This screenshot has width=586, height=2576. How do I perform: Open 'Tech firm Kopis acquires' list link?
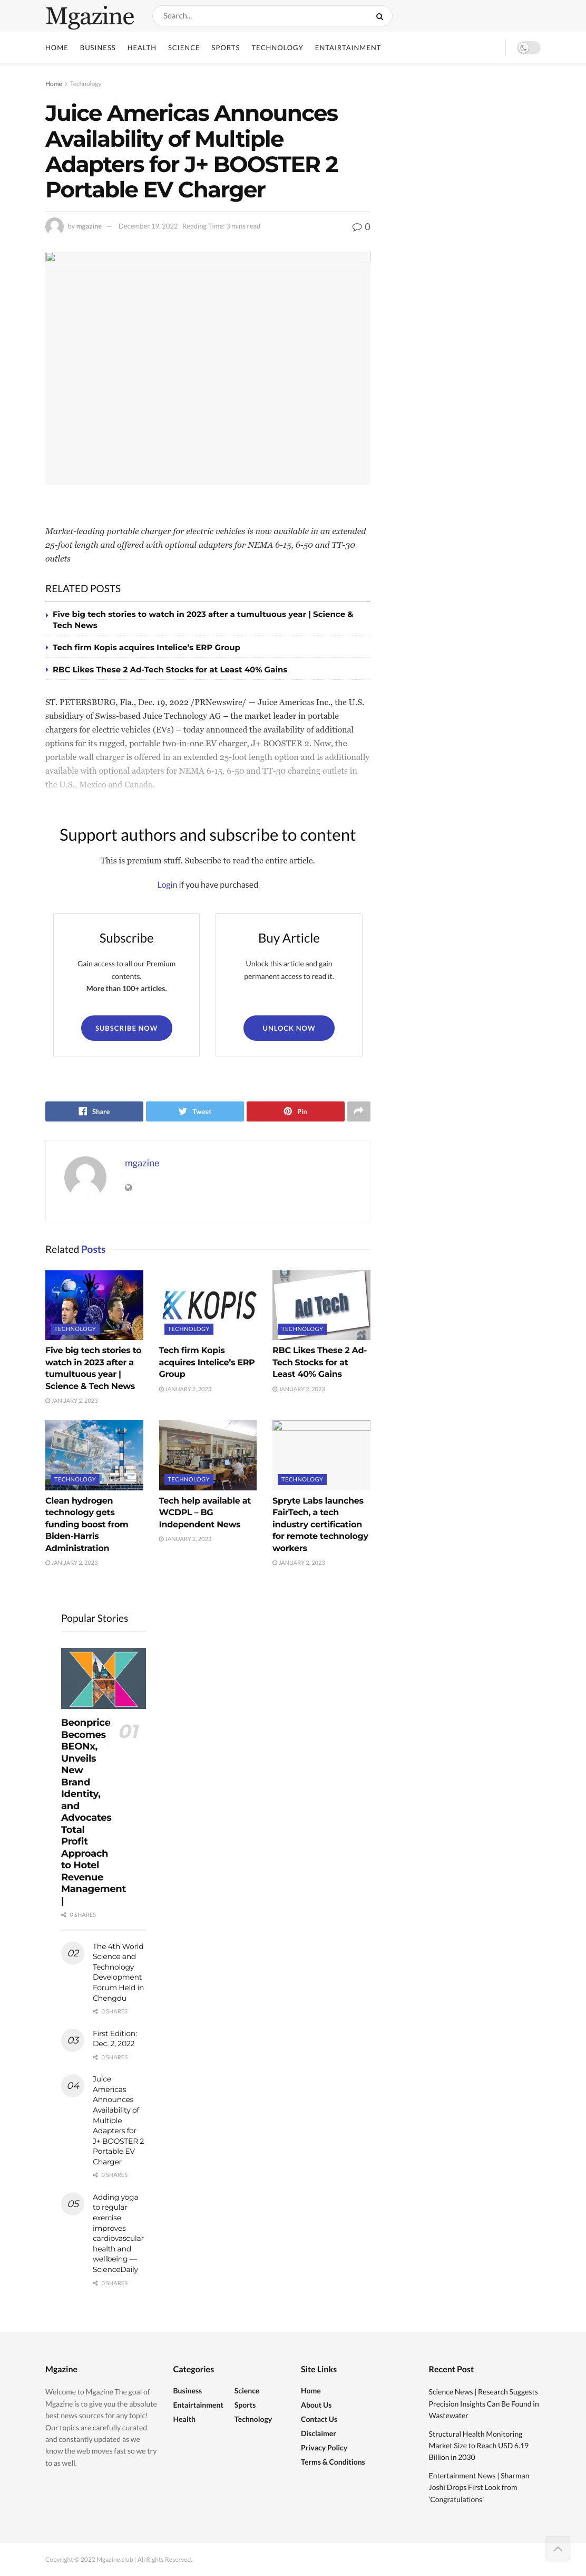pos(146,648)
